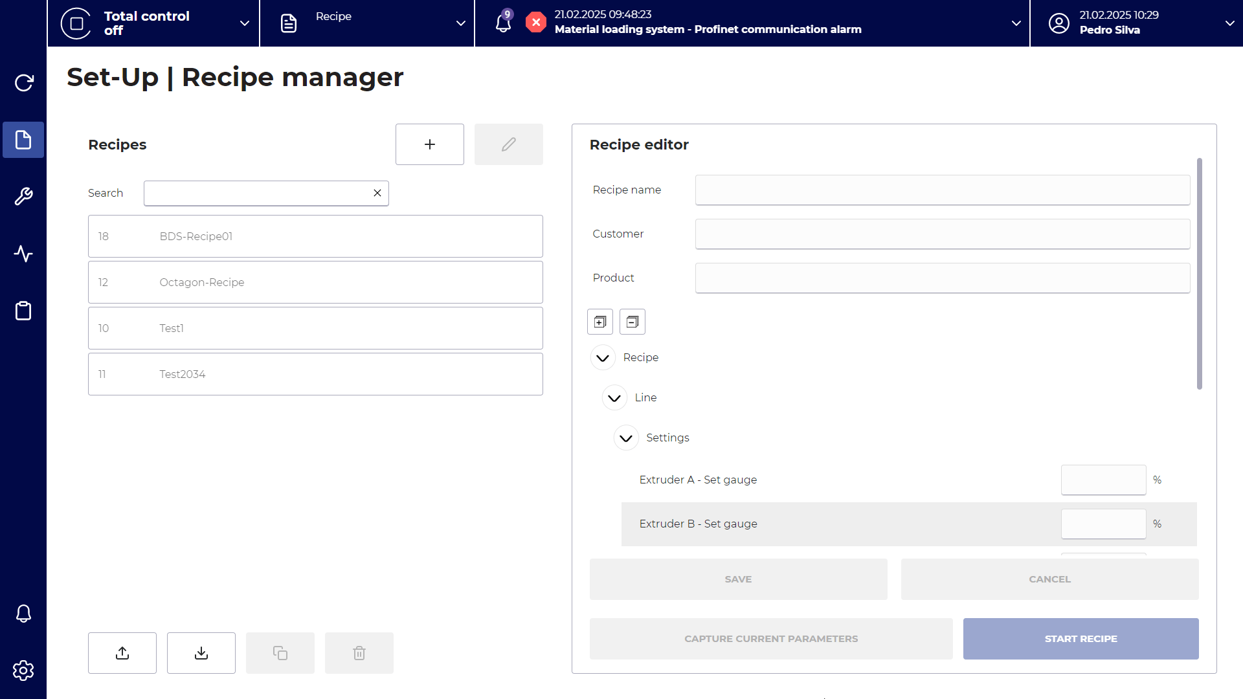
Task: Collapse the Line tree node
Action: pos(614,397)
